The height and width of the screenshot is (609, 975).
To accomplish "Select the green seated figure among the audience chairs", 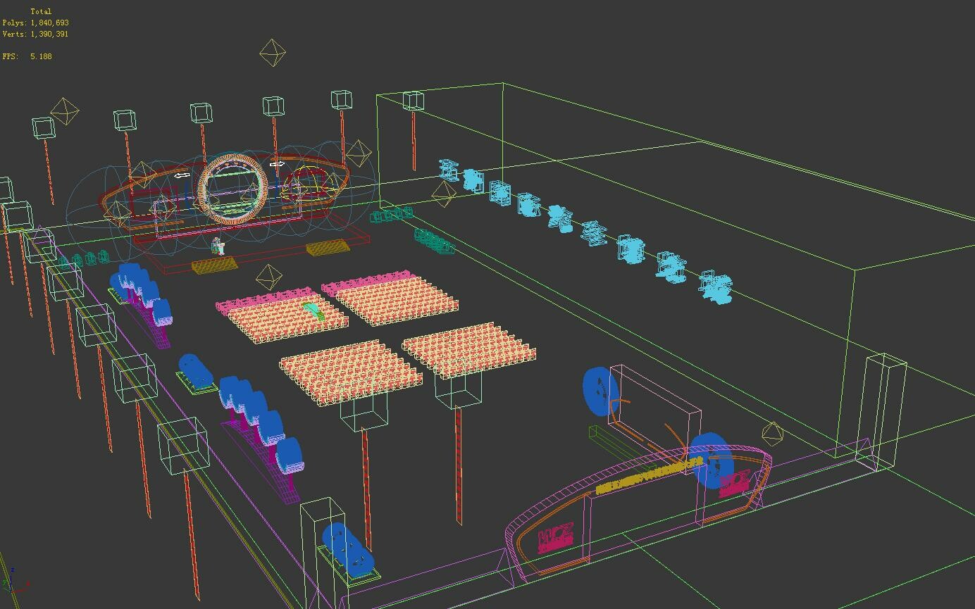I will 312,310.
